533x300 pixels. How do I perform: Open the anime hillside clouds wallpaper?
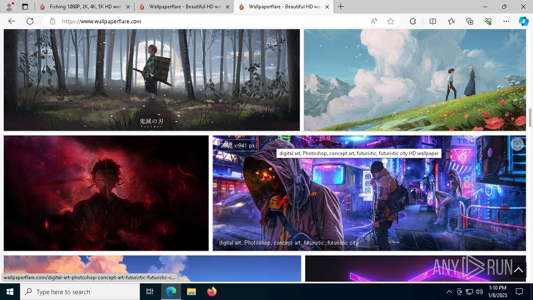tap(415, 80)
